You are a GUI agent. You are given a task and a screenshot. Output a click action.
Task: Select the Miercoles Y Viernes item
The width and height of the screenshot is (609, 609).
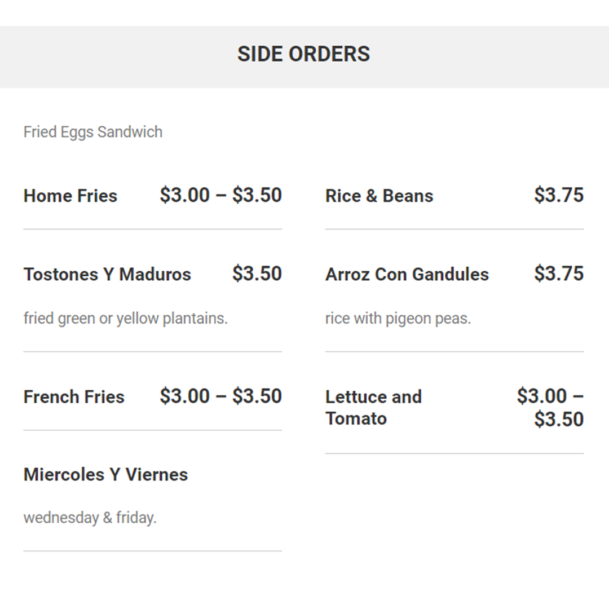105,475
